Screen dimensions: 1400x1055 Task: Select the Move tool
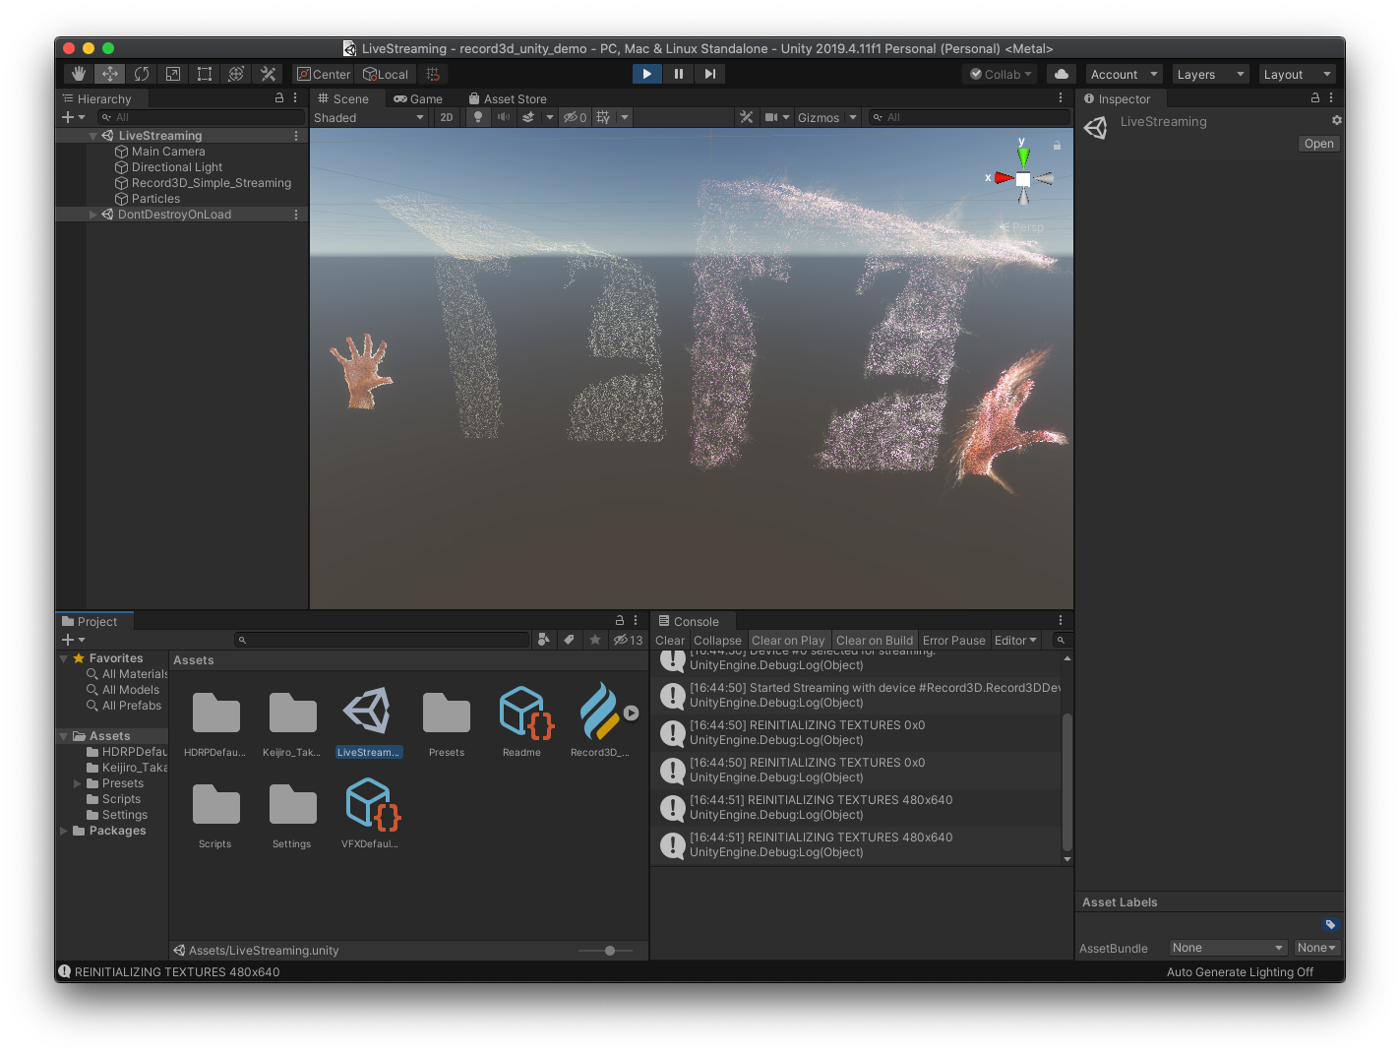pos(110,74)
